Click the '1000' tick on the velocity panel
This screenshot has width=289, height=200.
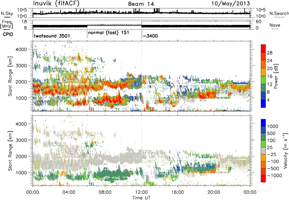22,173
